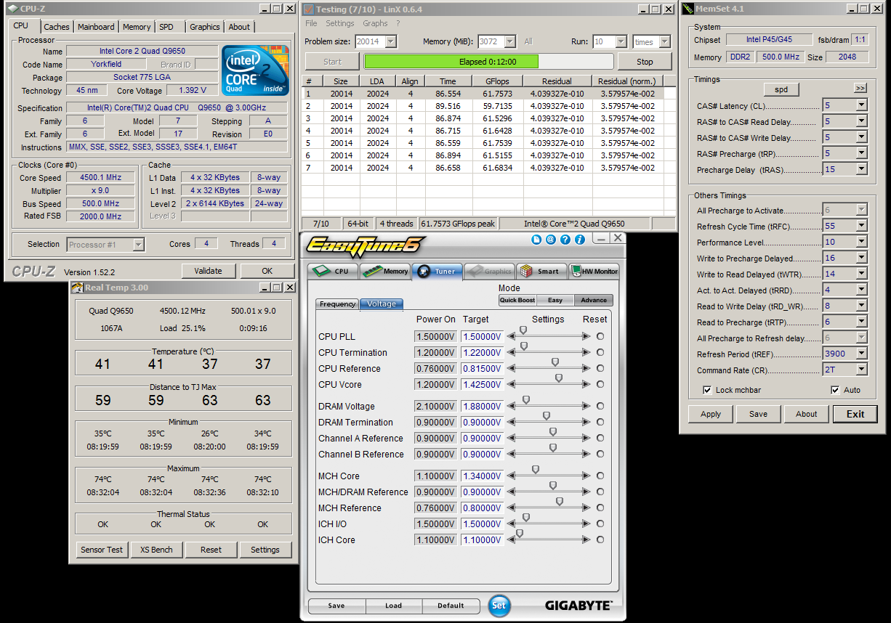Open the Precharge Delay (tRAS) dropdown
This screenshot has width=891, height=623.
coord(861,169)
